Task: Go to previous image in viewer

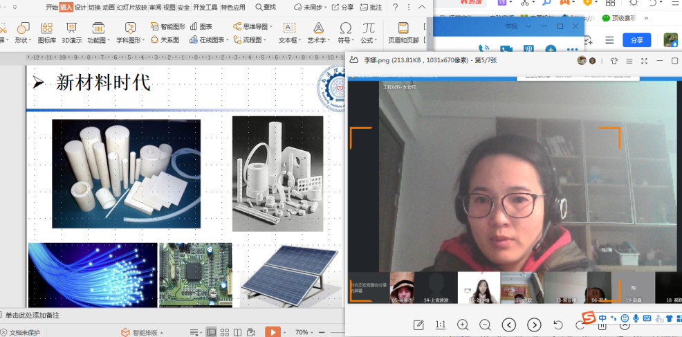Action: pyautogui.click(x=509, y=325)
